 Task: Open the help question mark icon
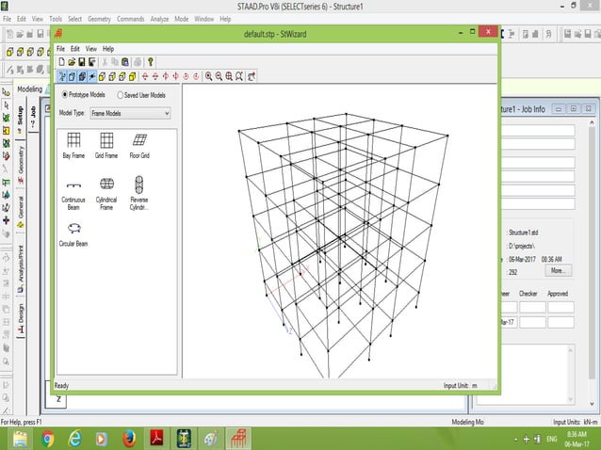click(151, 61)
